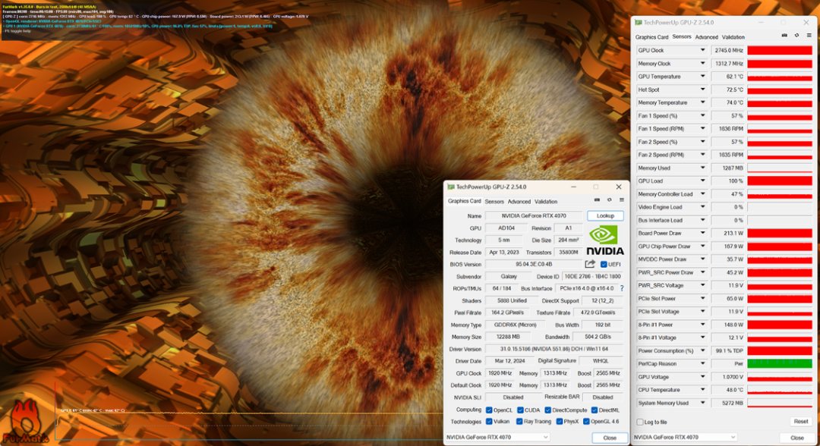Click the Reset button in Sensors window

pos(801,422)
